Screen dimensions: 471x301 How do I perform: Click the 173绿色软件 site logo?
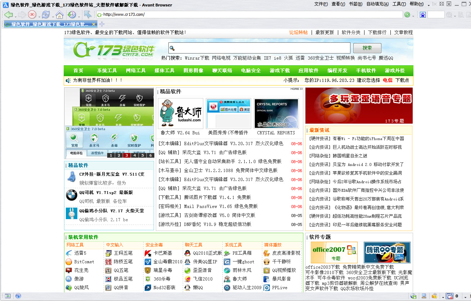(114, 50)
